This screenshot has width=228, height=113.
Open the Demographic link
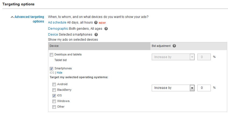tap(58, 29)
